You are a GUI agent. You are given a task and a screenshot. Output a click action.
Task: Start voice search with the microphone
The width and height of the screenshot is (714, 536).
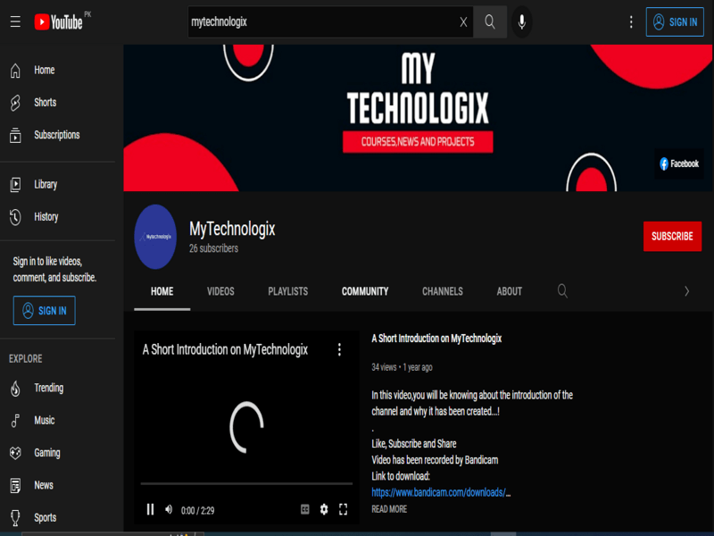click(522, 22)
